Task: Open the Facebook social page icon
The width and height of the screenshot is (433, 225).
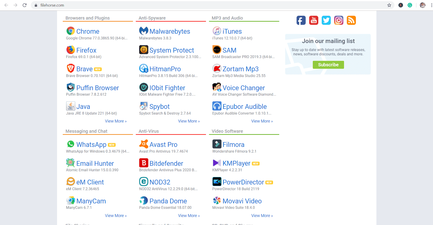Action: (301, 20)
